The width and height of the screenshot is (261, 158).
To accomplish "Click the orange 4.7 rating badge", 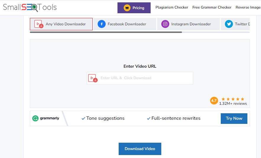I will tap(214, 101).
